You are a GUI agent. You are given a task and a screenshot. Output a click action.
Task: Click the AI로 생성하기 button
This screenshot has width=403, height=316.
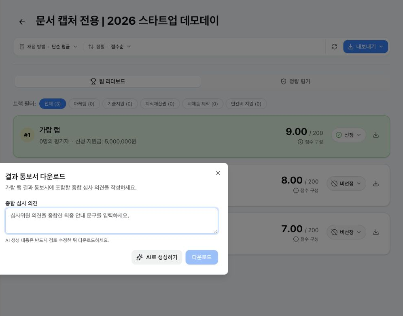[x=157, y=257]
